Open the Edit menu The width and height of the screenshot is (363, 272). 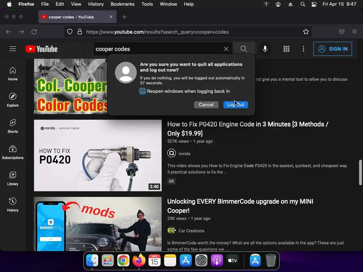(x=60, y=4)
